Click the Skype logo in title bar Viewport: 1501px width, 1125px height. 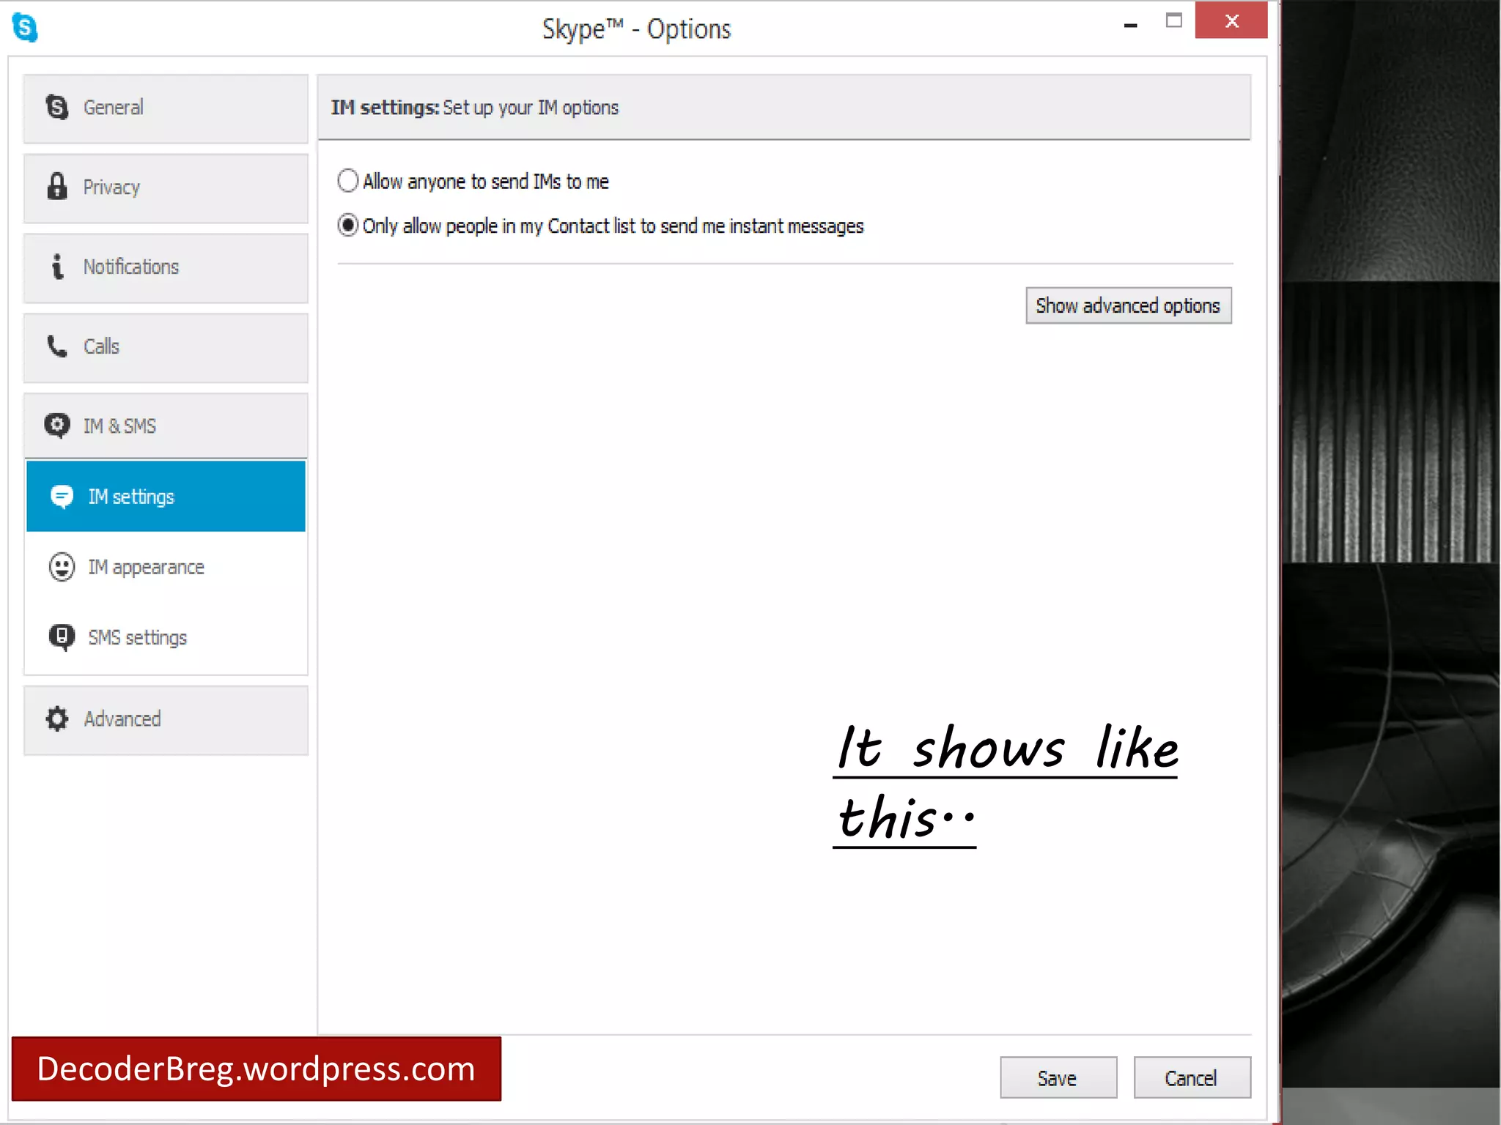(x=25, y=28)
